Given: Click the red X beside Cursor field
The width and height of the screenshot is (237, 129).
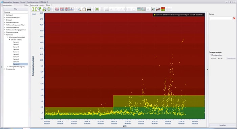Looking at the screenshot, I should click(x=234, y=18).
